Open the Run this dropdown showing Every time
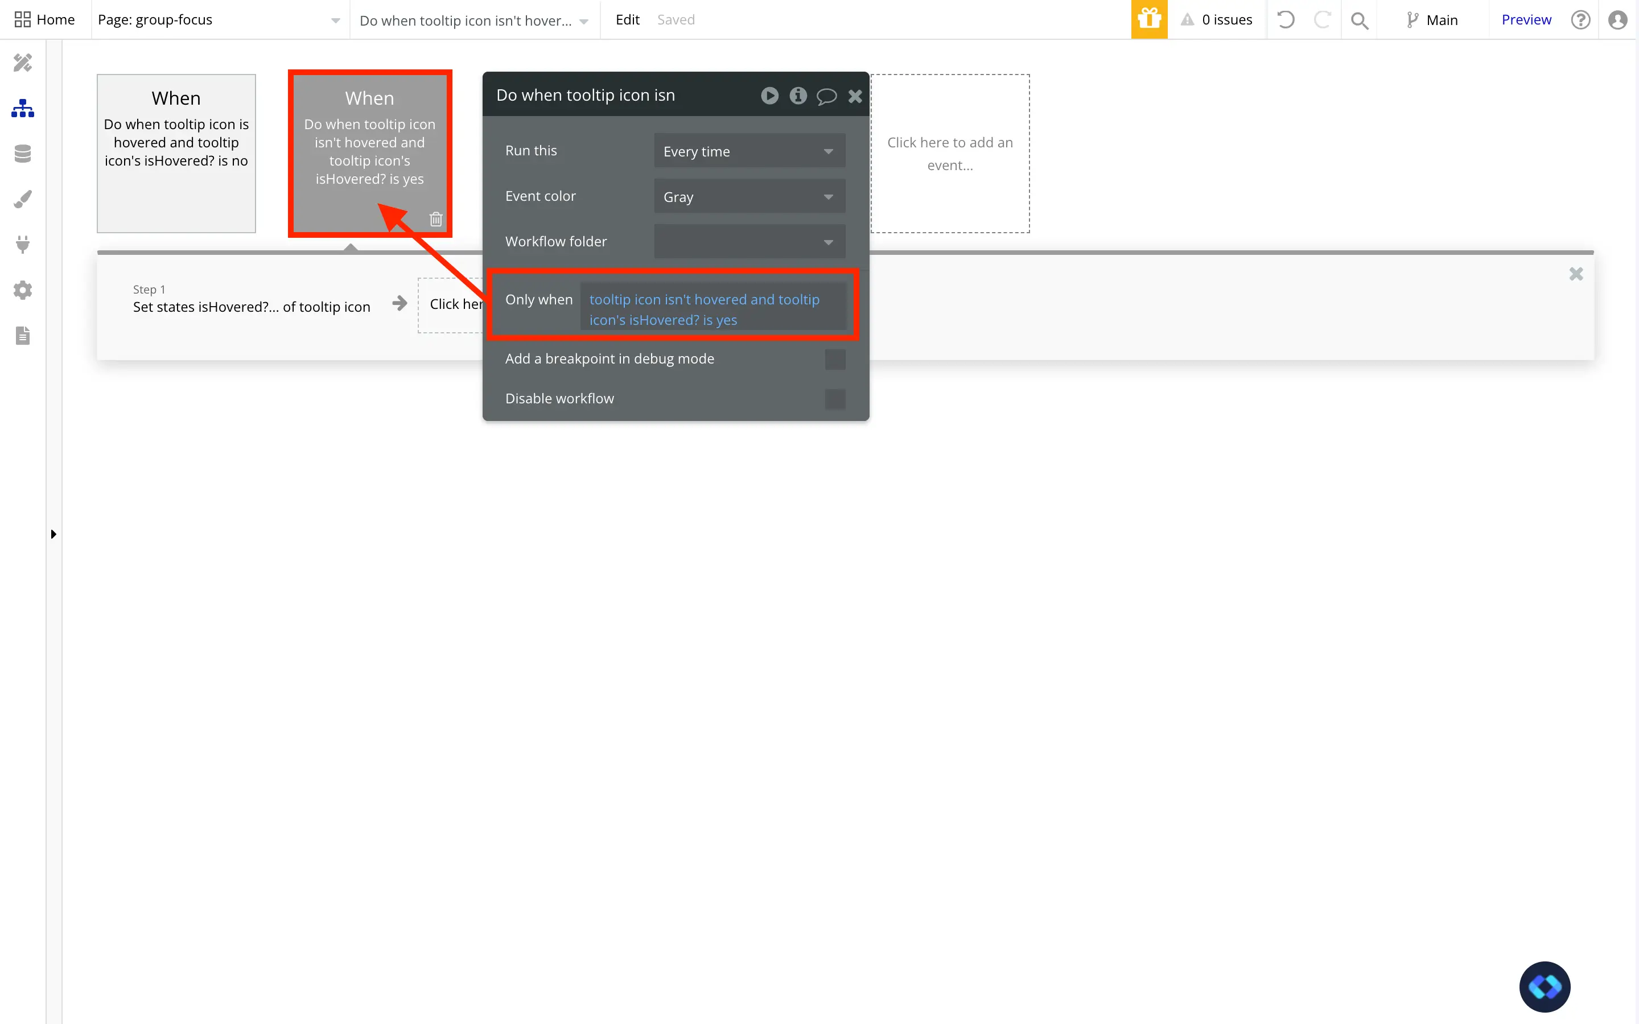 [749, 150]
